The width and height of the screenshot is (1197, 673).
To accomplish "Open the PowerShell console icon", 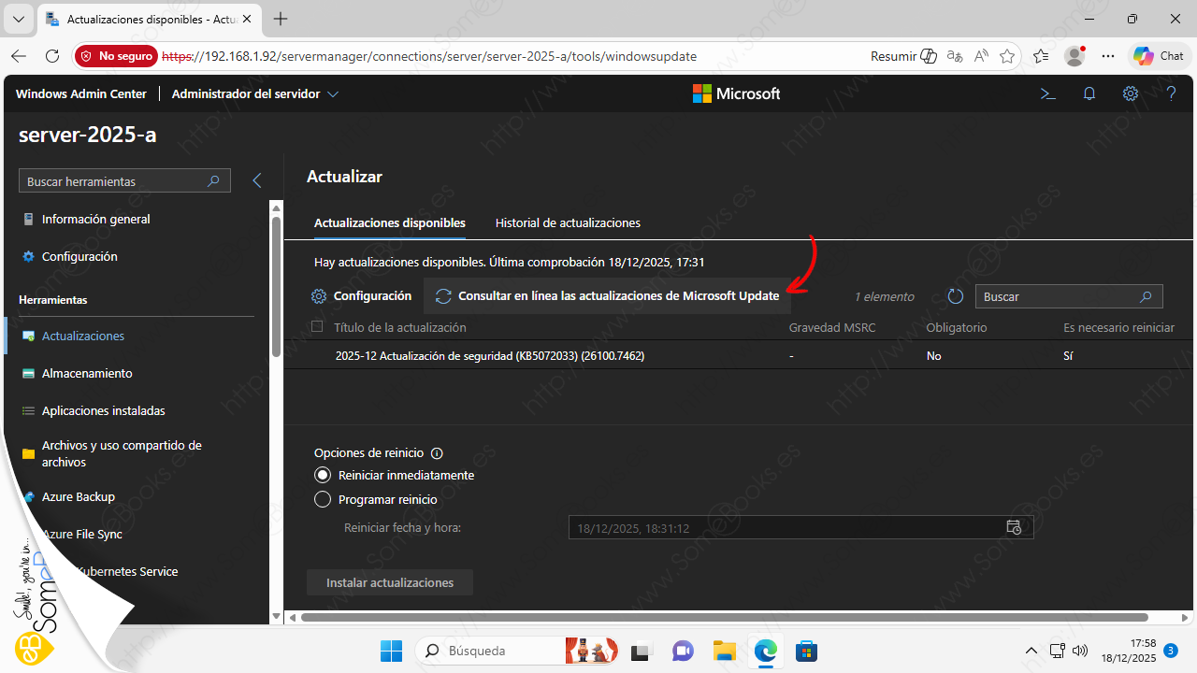I will coord(1048,93).
